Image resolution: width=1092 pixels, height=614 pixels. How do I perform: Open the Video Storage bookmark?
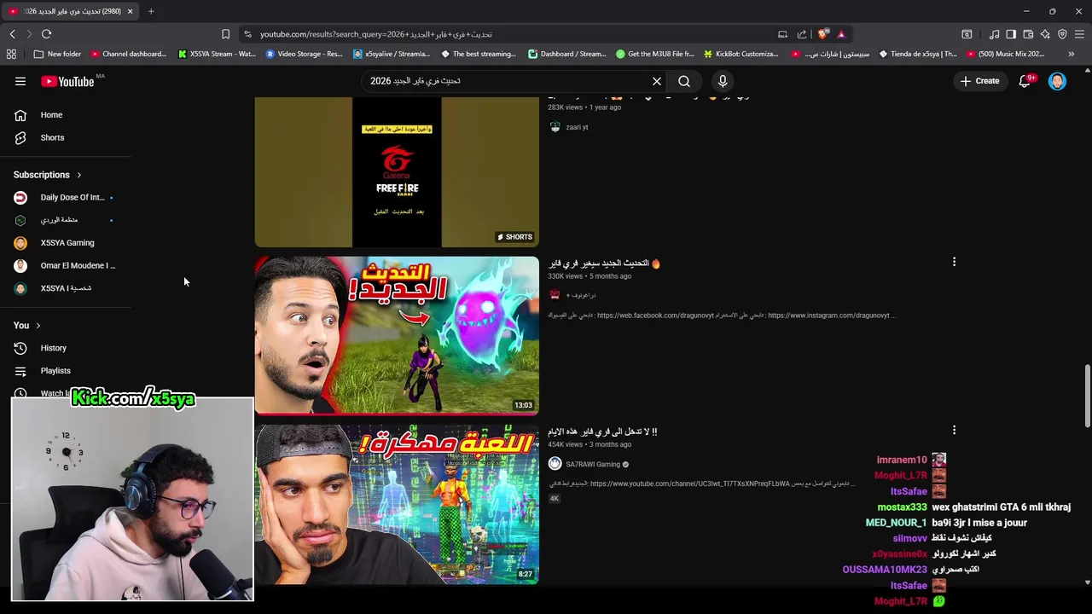[x=304, y=54]
